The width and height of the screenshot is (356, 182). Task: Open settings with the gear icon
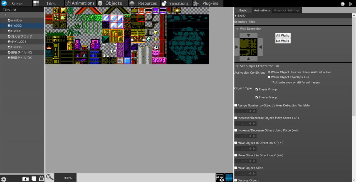4,179
